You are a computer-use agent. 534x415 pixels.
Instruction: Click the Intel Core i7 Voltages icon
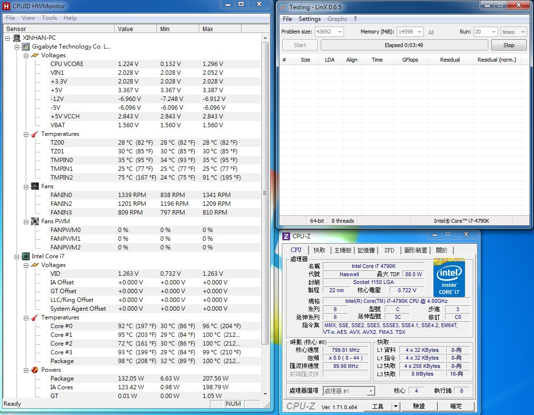click(x=34, y=265)
